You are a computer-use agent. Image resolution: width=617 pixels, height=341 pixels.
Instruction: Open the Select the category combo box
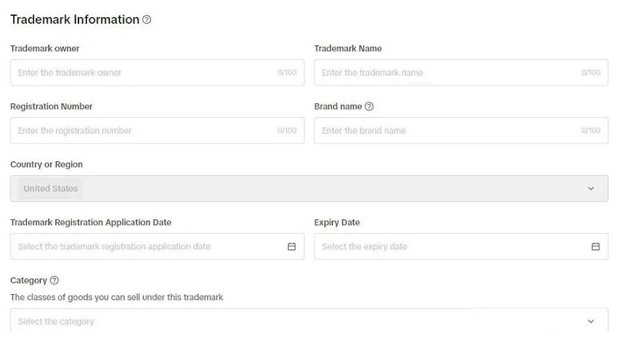309,321
